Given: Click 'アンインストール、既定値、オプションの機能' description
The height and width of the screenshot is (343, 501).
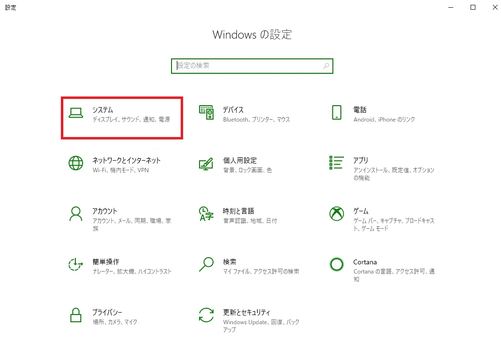Looking at the screenshot, I should pos(394,174).
